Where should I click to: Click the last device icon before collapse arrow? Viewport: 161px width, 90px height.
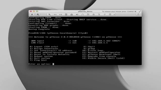(x=110, y=14)
